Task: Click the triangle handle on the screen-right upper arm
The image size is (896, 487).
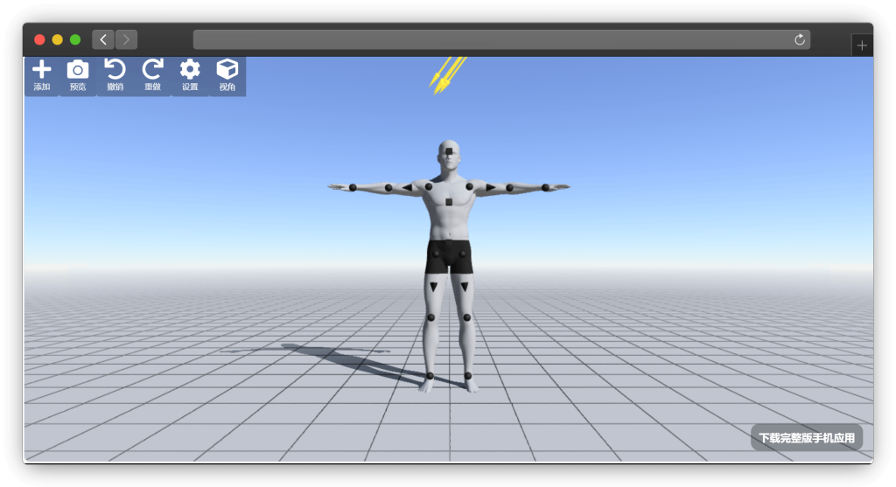Action: [491, 187]
